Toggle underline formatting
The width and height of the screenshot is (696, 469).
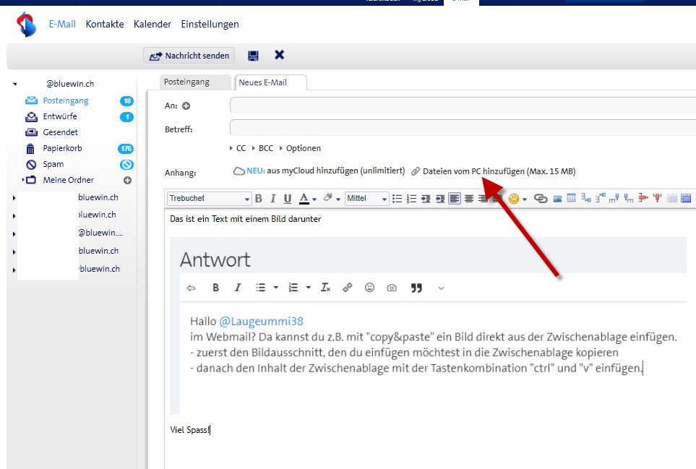pos(288,199)
